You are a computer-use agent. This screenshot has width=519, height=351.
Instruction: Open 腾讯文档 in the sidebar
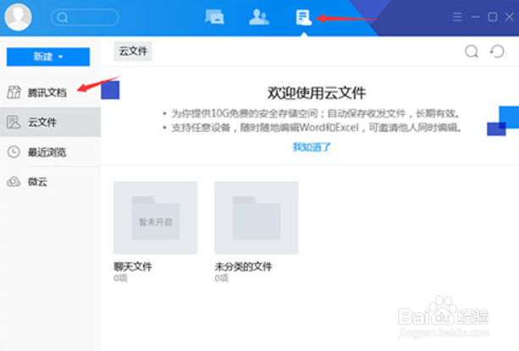coord(50,92)
